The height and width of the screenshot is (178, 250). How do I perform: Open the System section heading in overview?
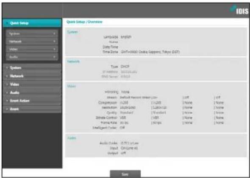tap(72, 32)
